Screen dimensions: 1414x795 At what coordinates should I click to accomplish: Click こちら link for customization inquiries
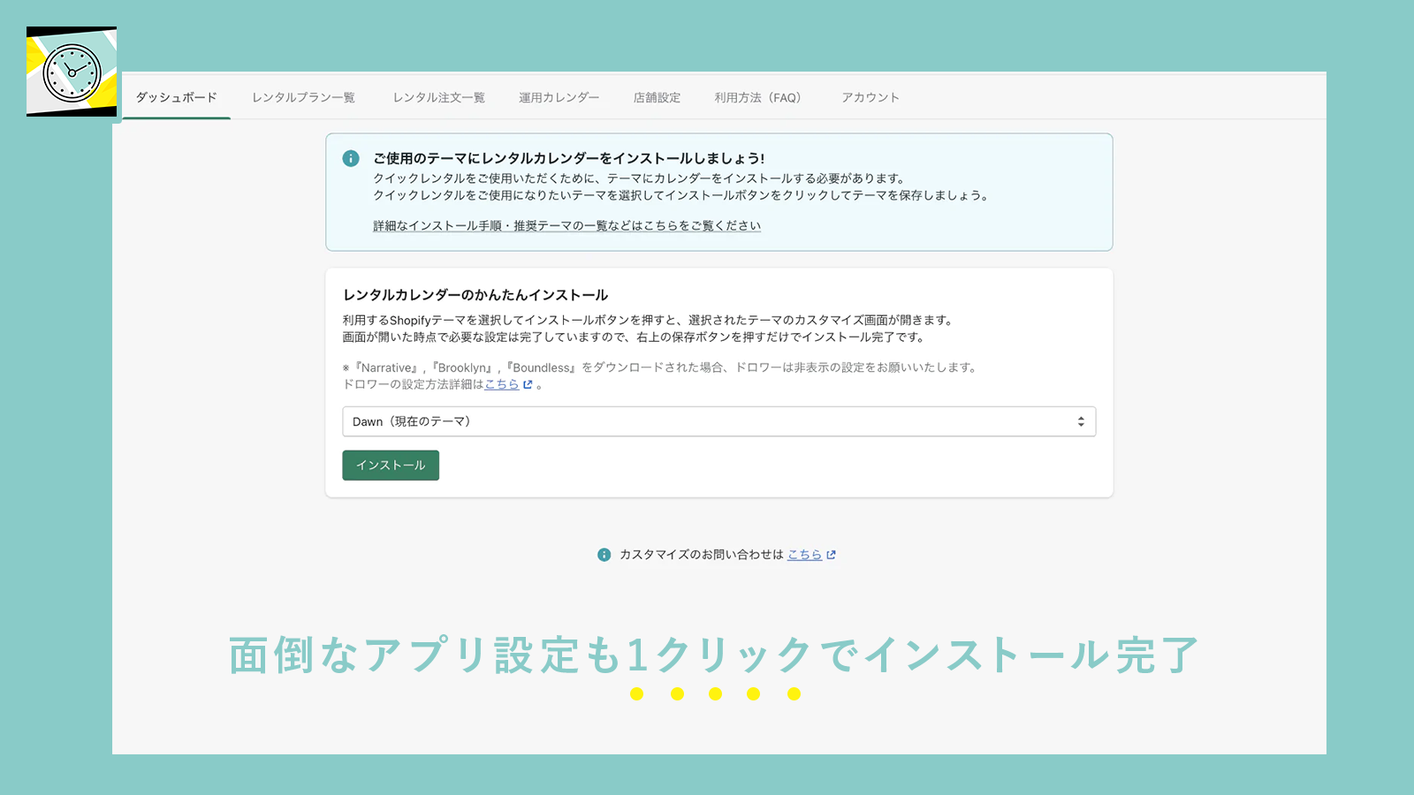pyautogui.click(x=804, y=555)
